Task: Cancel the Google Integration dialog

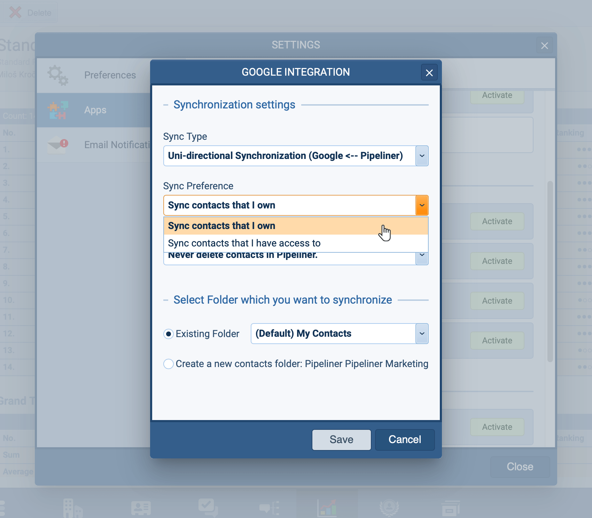Action: click(x=405, y=440)
